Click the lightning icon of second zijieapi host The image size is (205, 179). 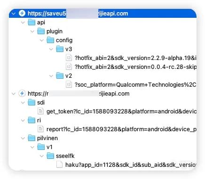(x=22, y=93)
